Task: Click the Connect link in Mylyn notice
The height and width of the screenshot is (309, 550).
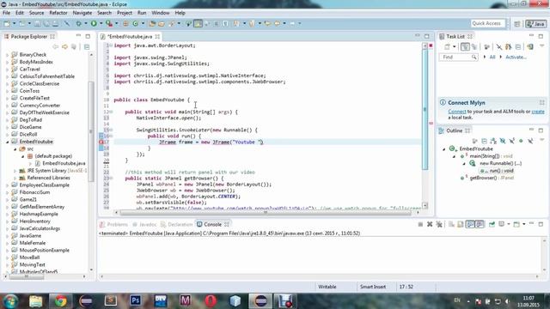Action: tap(457, 112)
